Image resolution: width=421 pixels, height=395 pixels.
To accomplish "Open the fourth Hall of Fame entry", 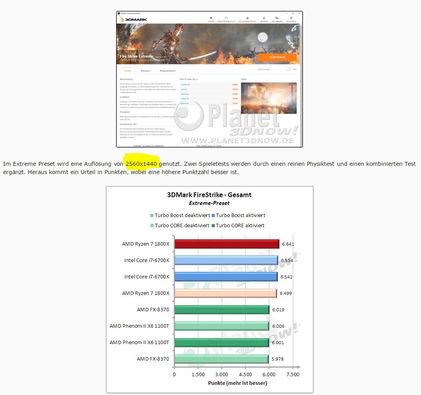I will point(209,99).
